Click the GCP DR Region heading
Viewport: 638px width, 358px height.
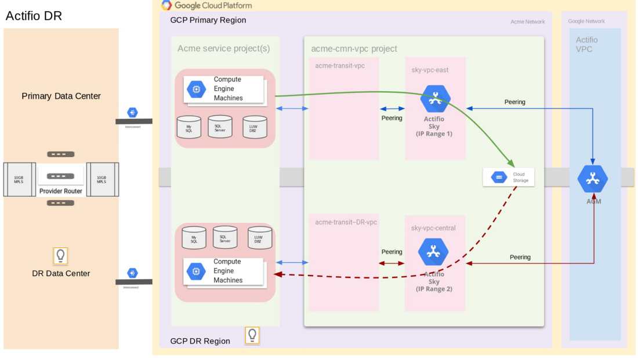tap(200, 341)
